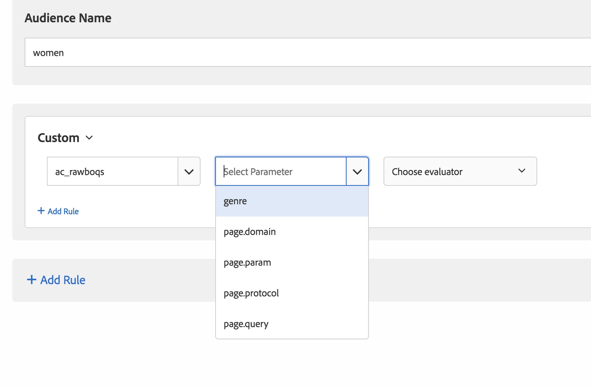Click the Custom rule type heading
The height and width of the screenshot is (387, 591).
(x=58, y=138)
